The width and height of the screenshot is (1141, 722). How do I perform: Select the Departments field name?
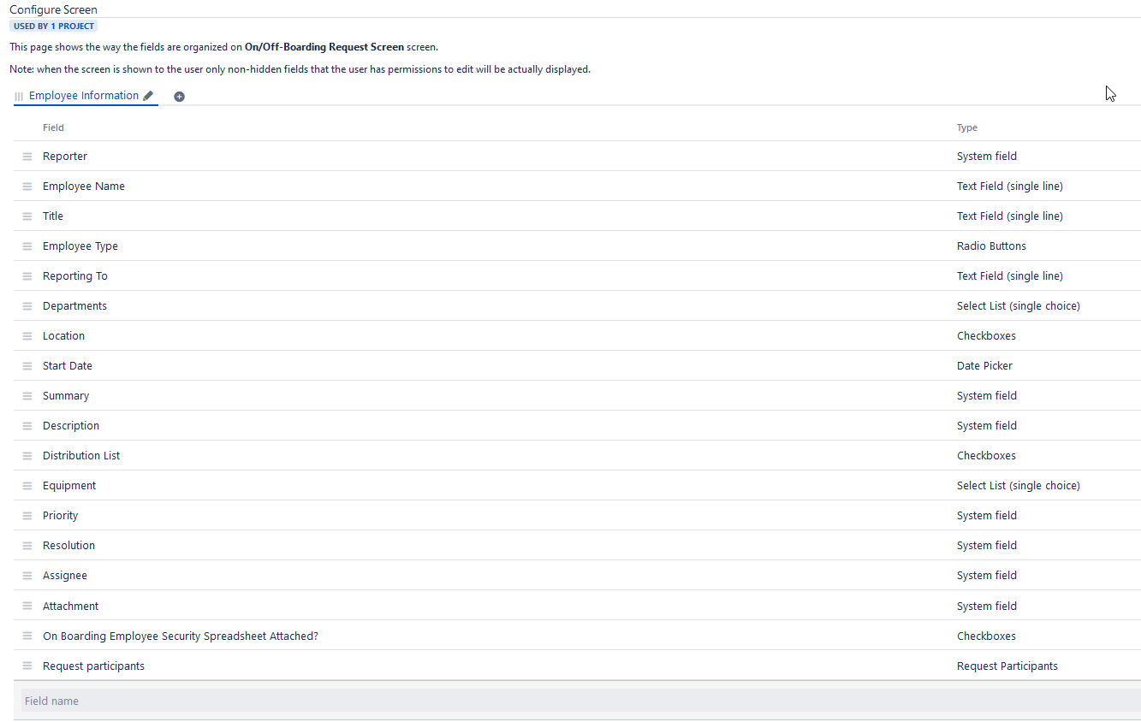pyautogui.click(x=75, y=306)
